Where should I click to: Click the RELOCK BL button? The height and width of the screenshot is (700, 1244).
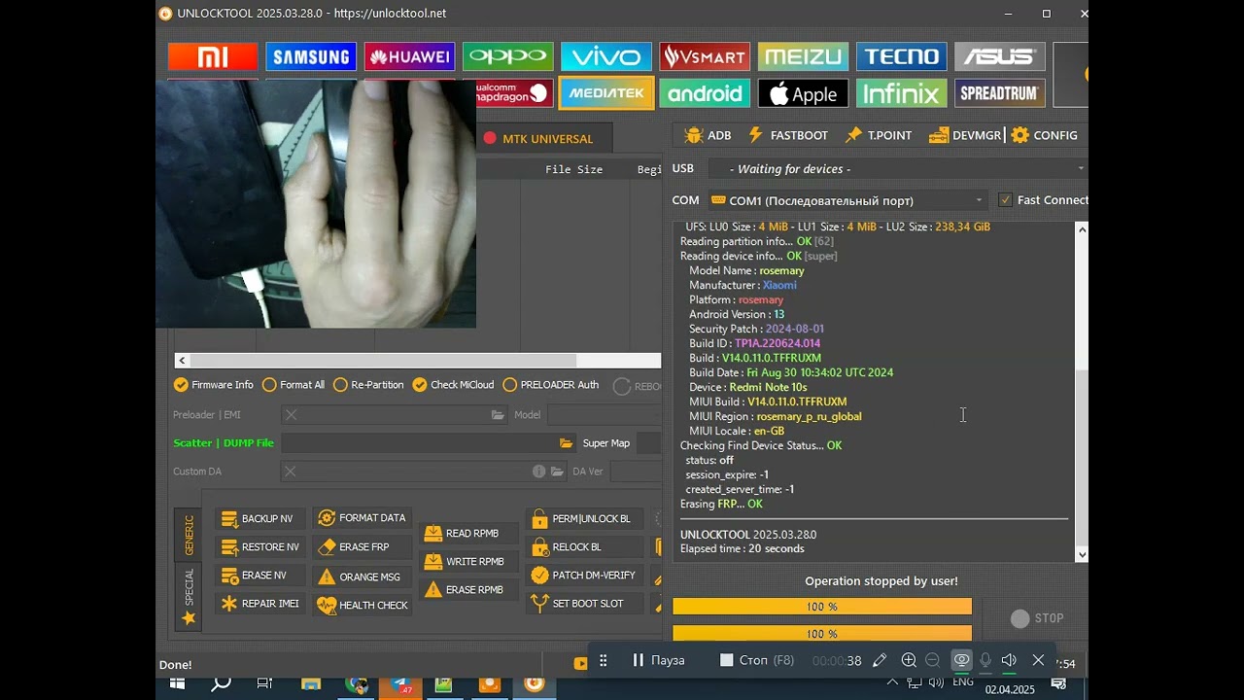pyautogui.click(x=585, y=547)
